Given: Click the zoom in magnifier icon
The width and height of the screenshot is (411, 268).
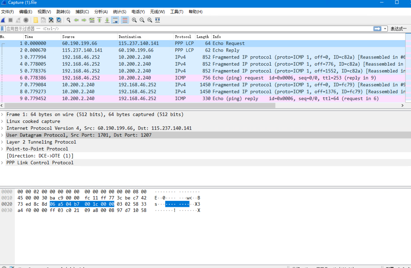Looking at the screenshot, I should [134, 20].
